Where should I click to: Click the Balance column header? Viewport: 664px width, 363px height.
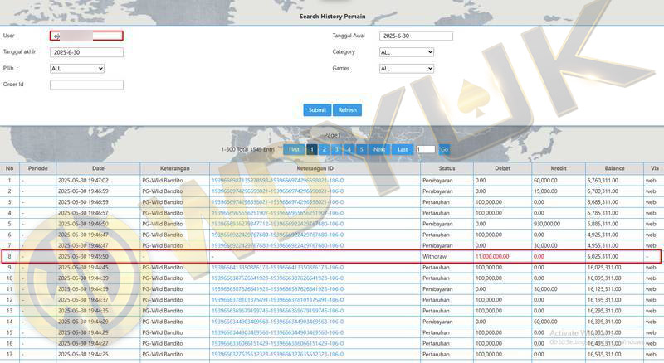pos(614,168)
